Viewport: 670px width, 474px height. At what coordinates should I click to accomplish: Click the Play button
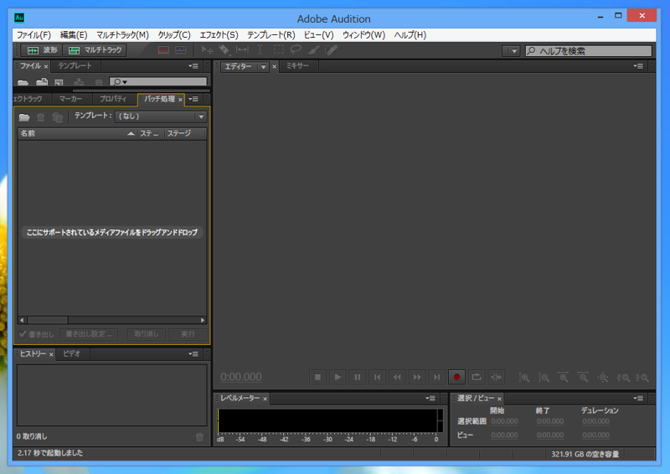[338, 377]
